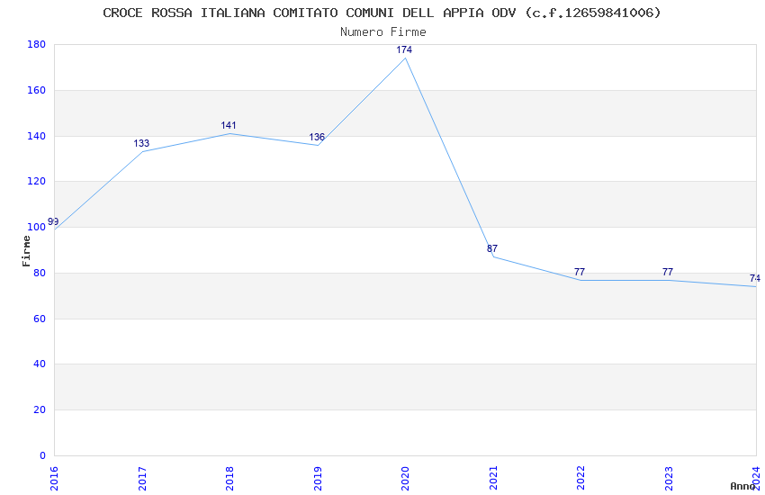
Task: Select the data label 77 above 2022
Action: tap(580, 272)
